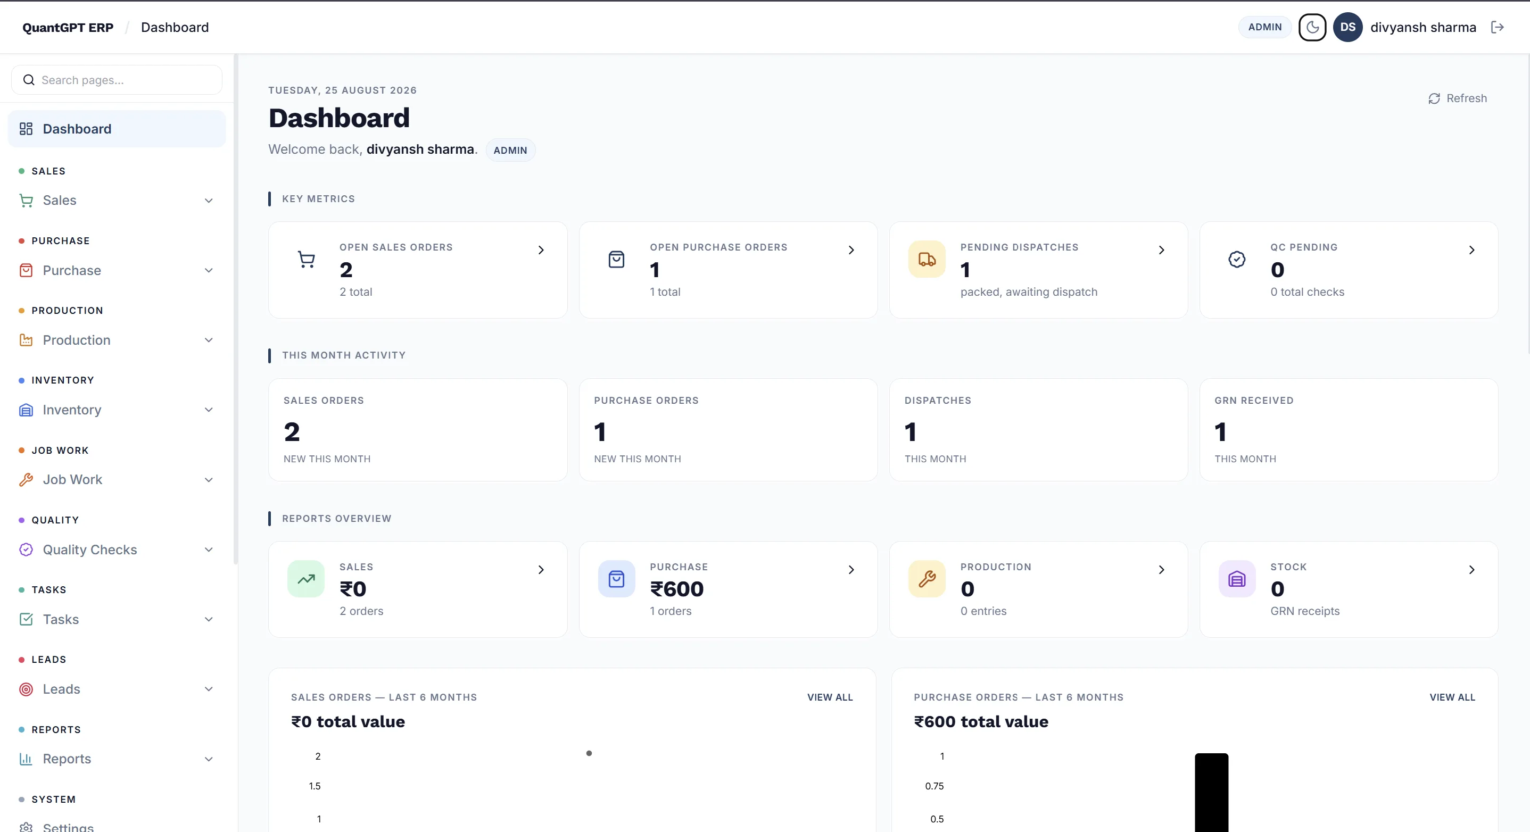Expand the Tasks sidebar chevron
This screenshot has height=832, width=1530.
pyautogui.click(x=209, y=619)
